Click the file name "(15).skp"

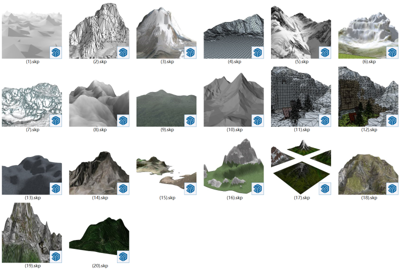tap(167, 197)
